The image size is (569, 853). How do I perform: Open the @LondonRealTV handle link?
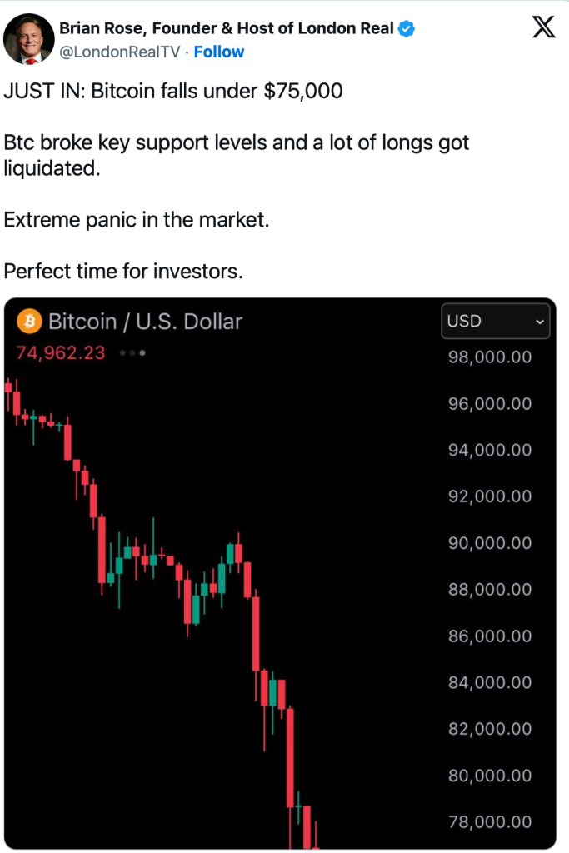(122, 52)
